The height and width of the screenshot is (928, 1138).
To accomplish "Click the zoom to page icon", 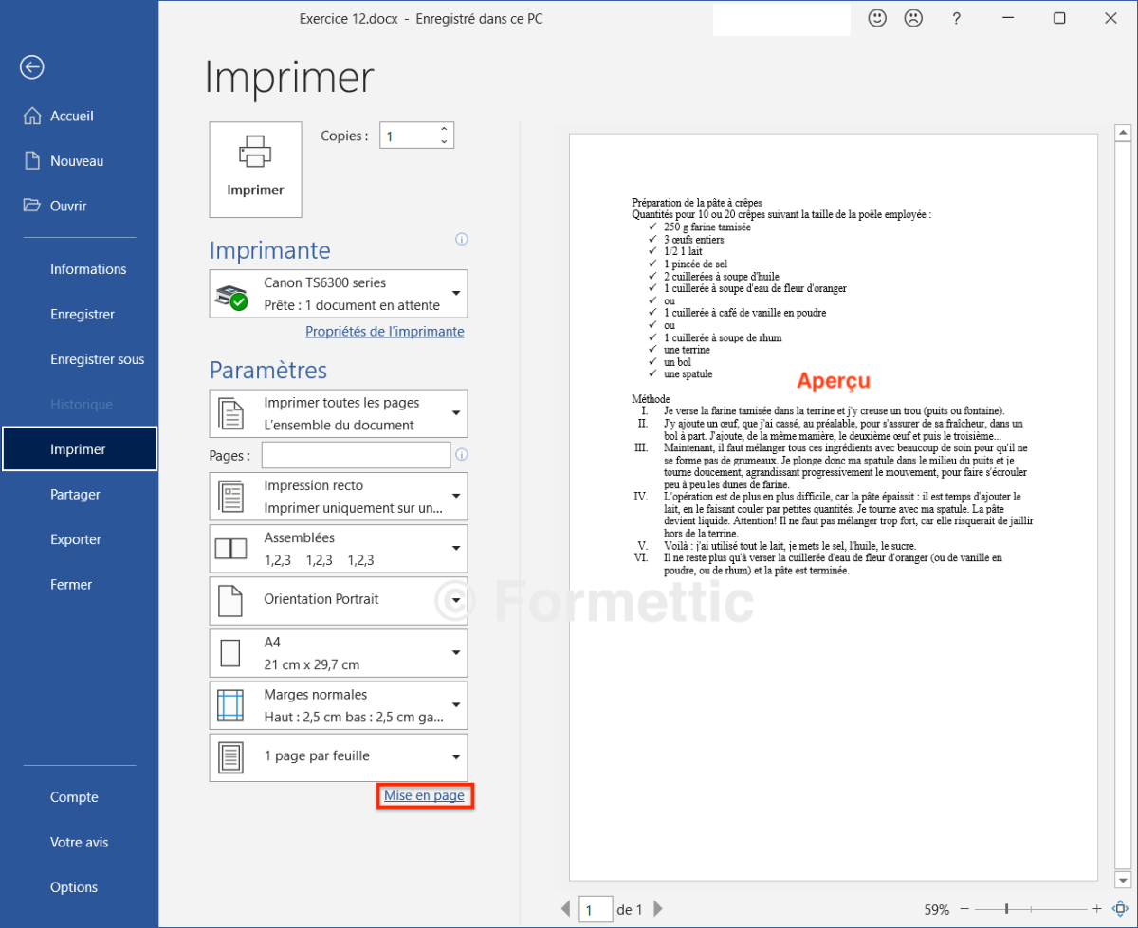I will pos(1118,908).
